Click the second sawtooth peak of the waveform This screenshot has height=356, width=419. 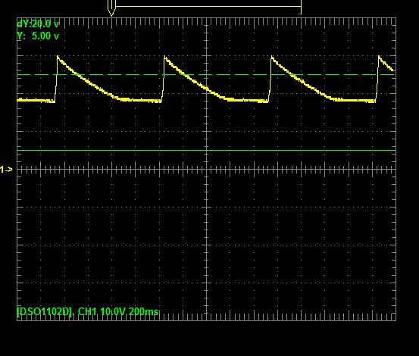pyautogui.click(x=164, y=57)
